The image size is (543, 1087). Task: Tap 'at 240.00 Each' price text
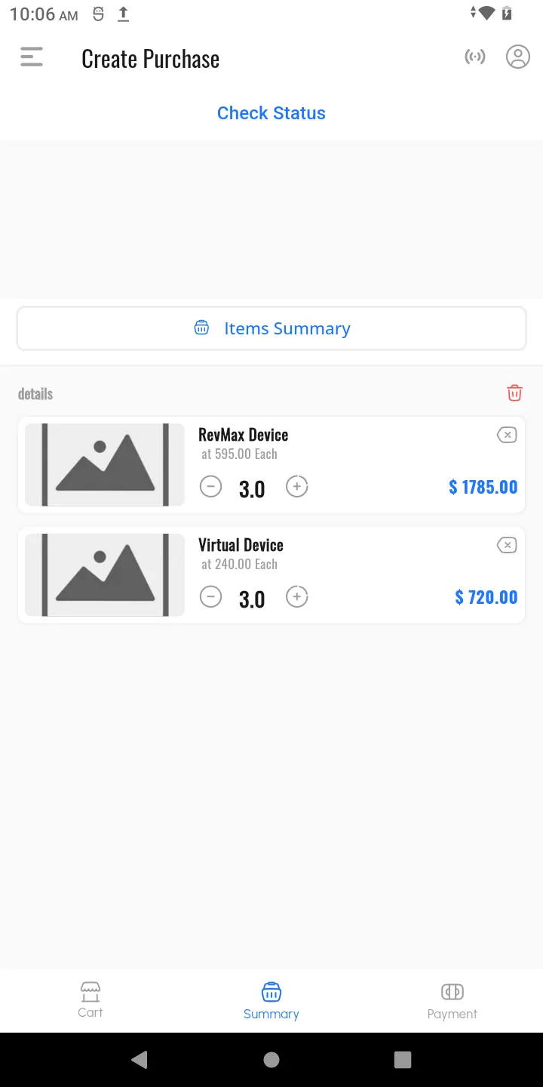(239, 565)
